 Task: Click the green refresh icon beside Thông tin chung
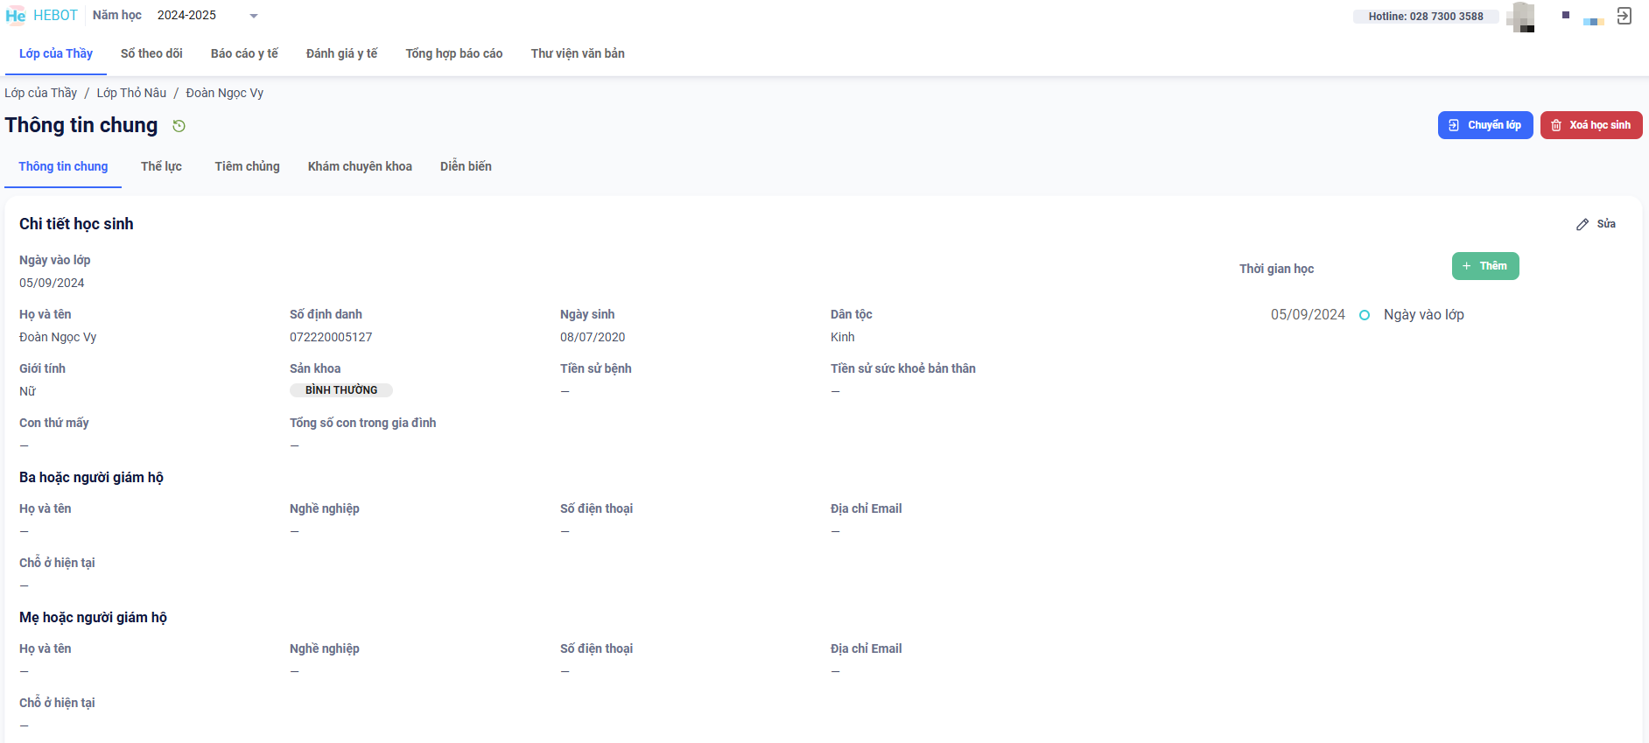pyautogui.click(x=179, y=126)
